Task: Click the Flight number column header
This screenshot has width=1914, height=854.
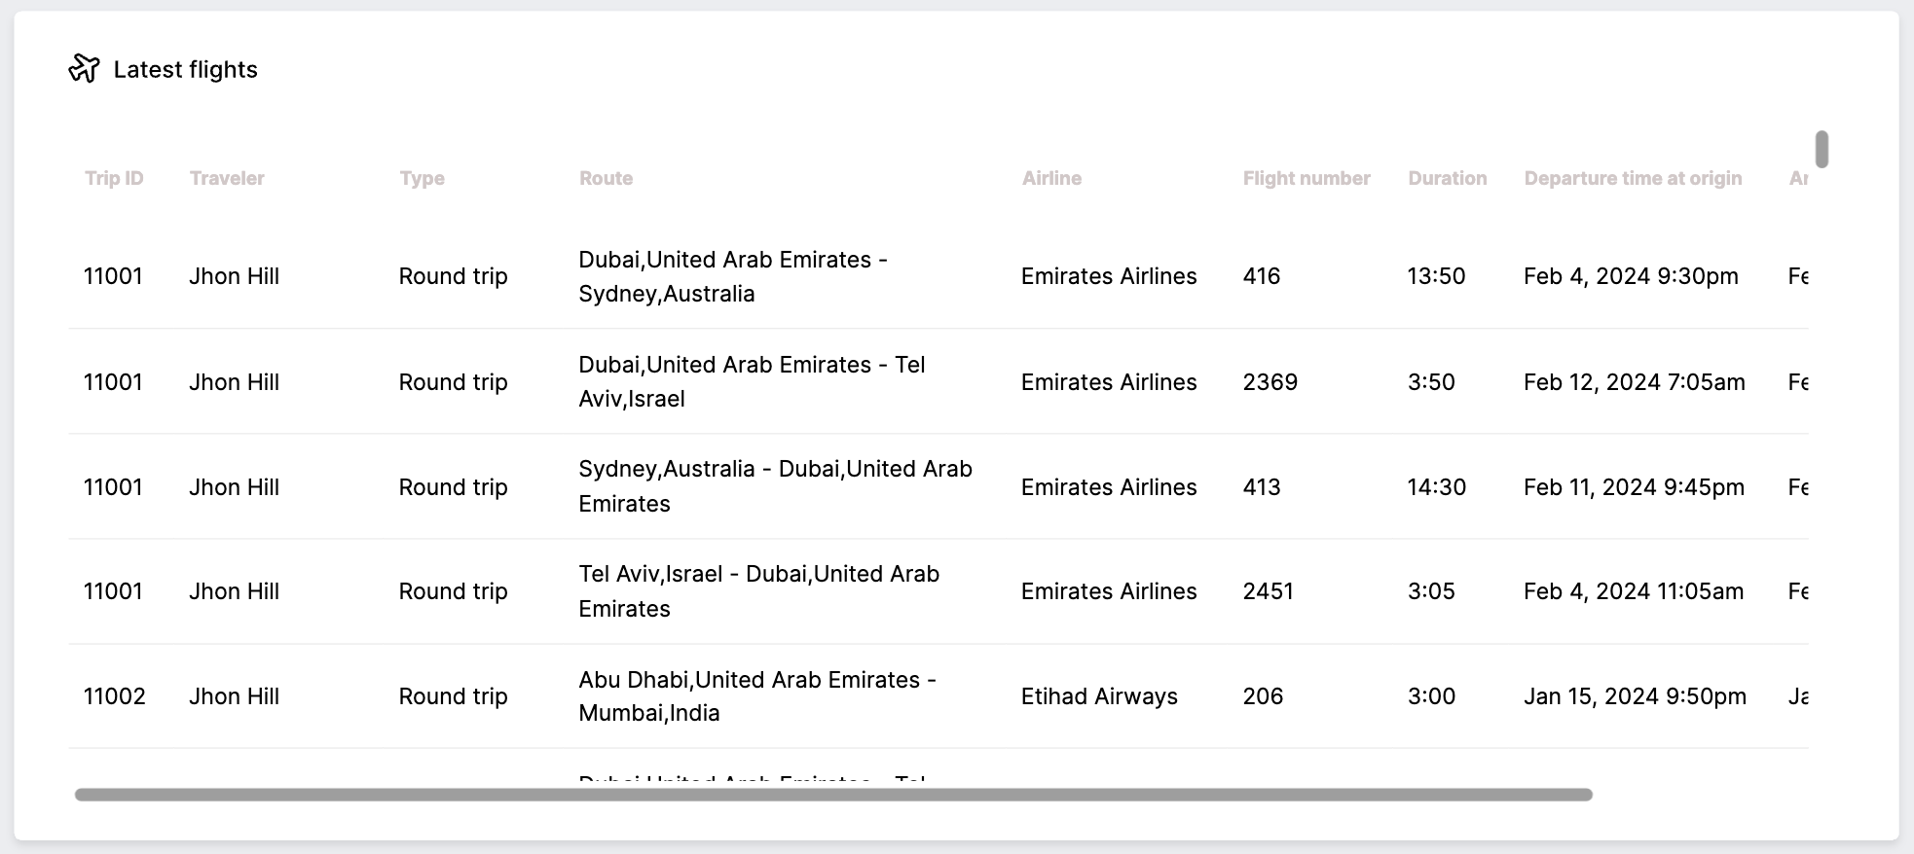Action: pyautogui.click(x=1307, y=178)
